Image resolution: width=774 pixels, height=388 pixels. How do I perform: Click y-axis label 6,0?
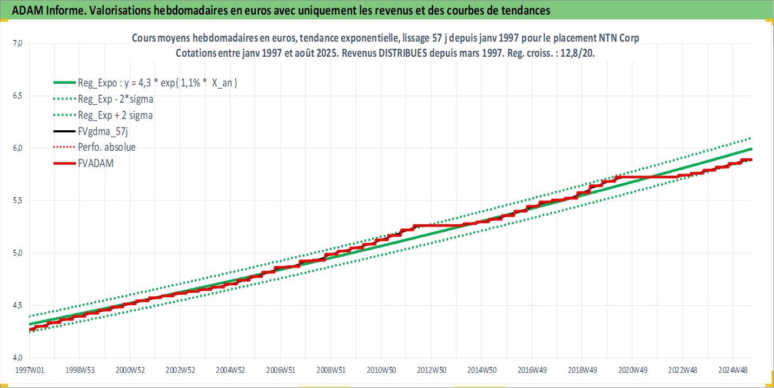[x=17, y=148]
